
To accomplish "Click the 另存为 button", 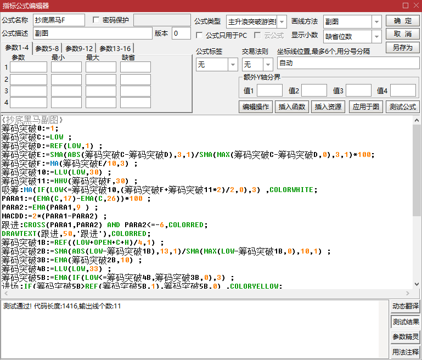I will tap(402, 48).
